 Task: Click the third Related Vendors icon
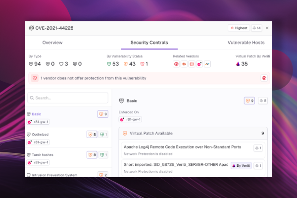192,64
